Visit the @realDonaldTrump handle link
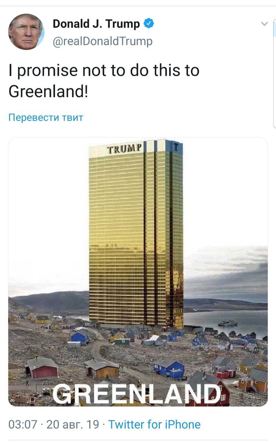Image resolution: width=276 pixels, height=442 pixels. 102,41
